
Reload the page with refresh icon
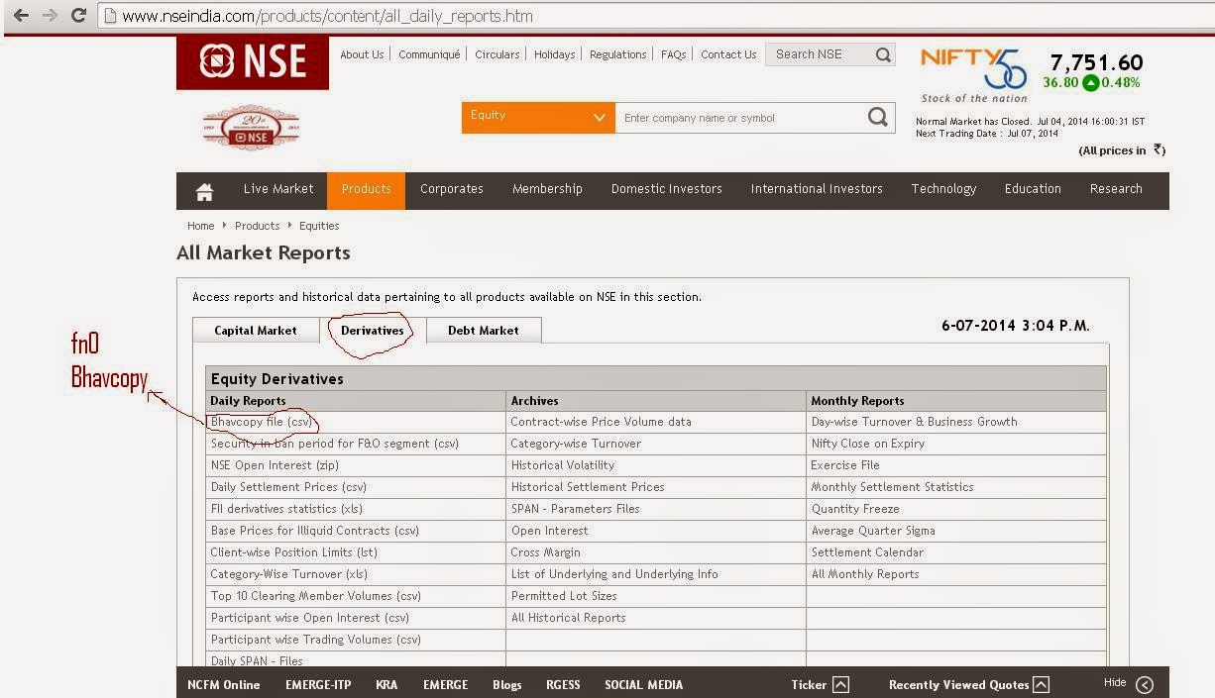click(78, 16)
